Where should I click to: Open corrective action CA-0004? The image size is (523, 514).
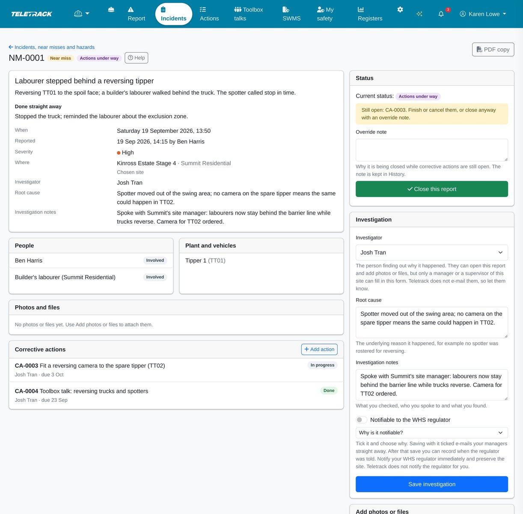176,395
